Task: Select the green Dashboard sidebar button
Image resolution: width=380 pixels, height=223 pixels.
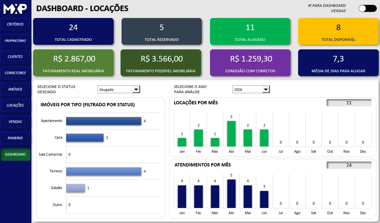Action: click(15, 154)
